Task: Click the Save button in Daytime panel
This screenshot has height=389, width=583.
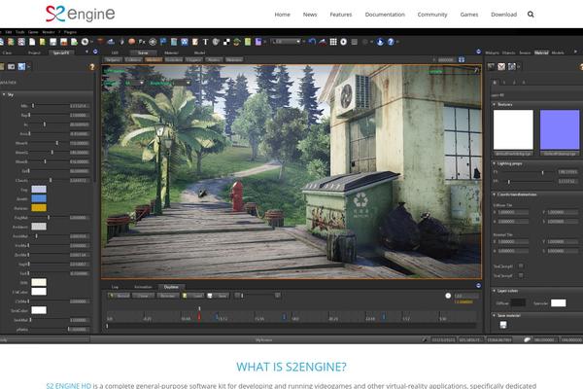Action: pos(219,296)
